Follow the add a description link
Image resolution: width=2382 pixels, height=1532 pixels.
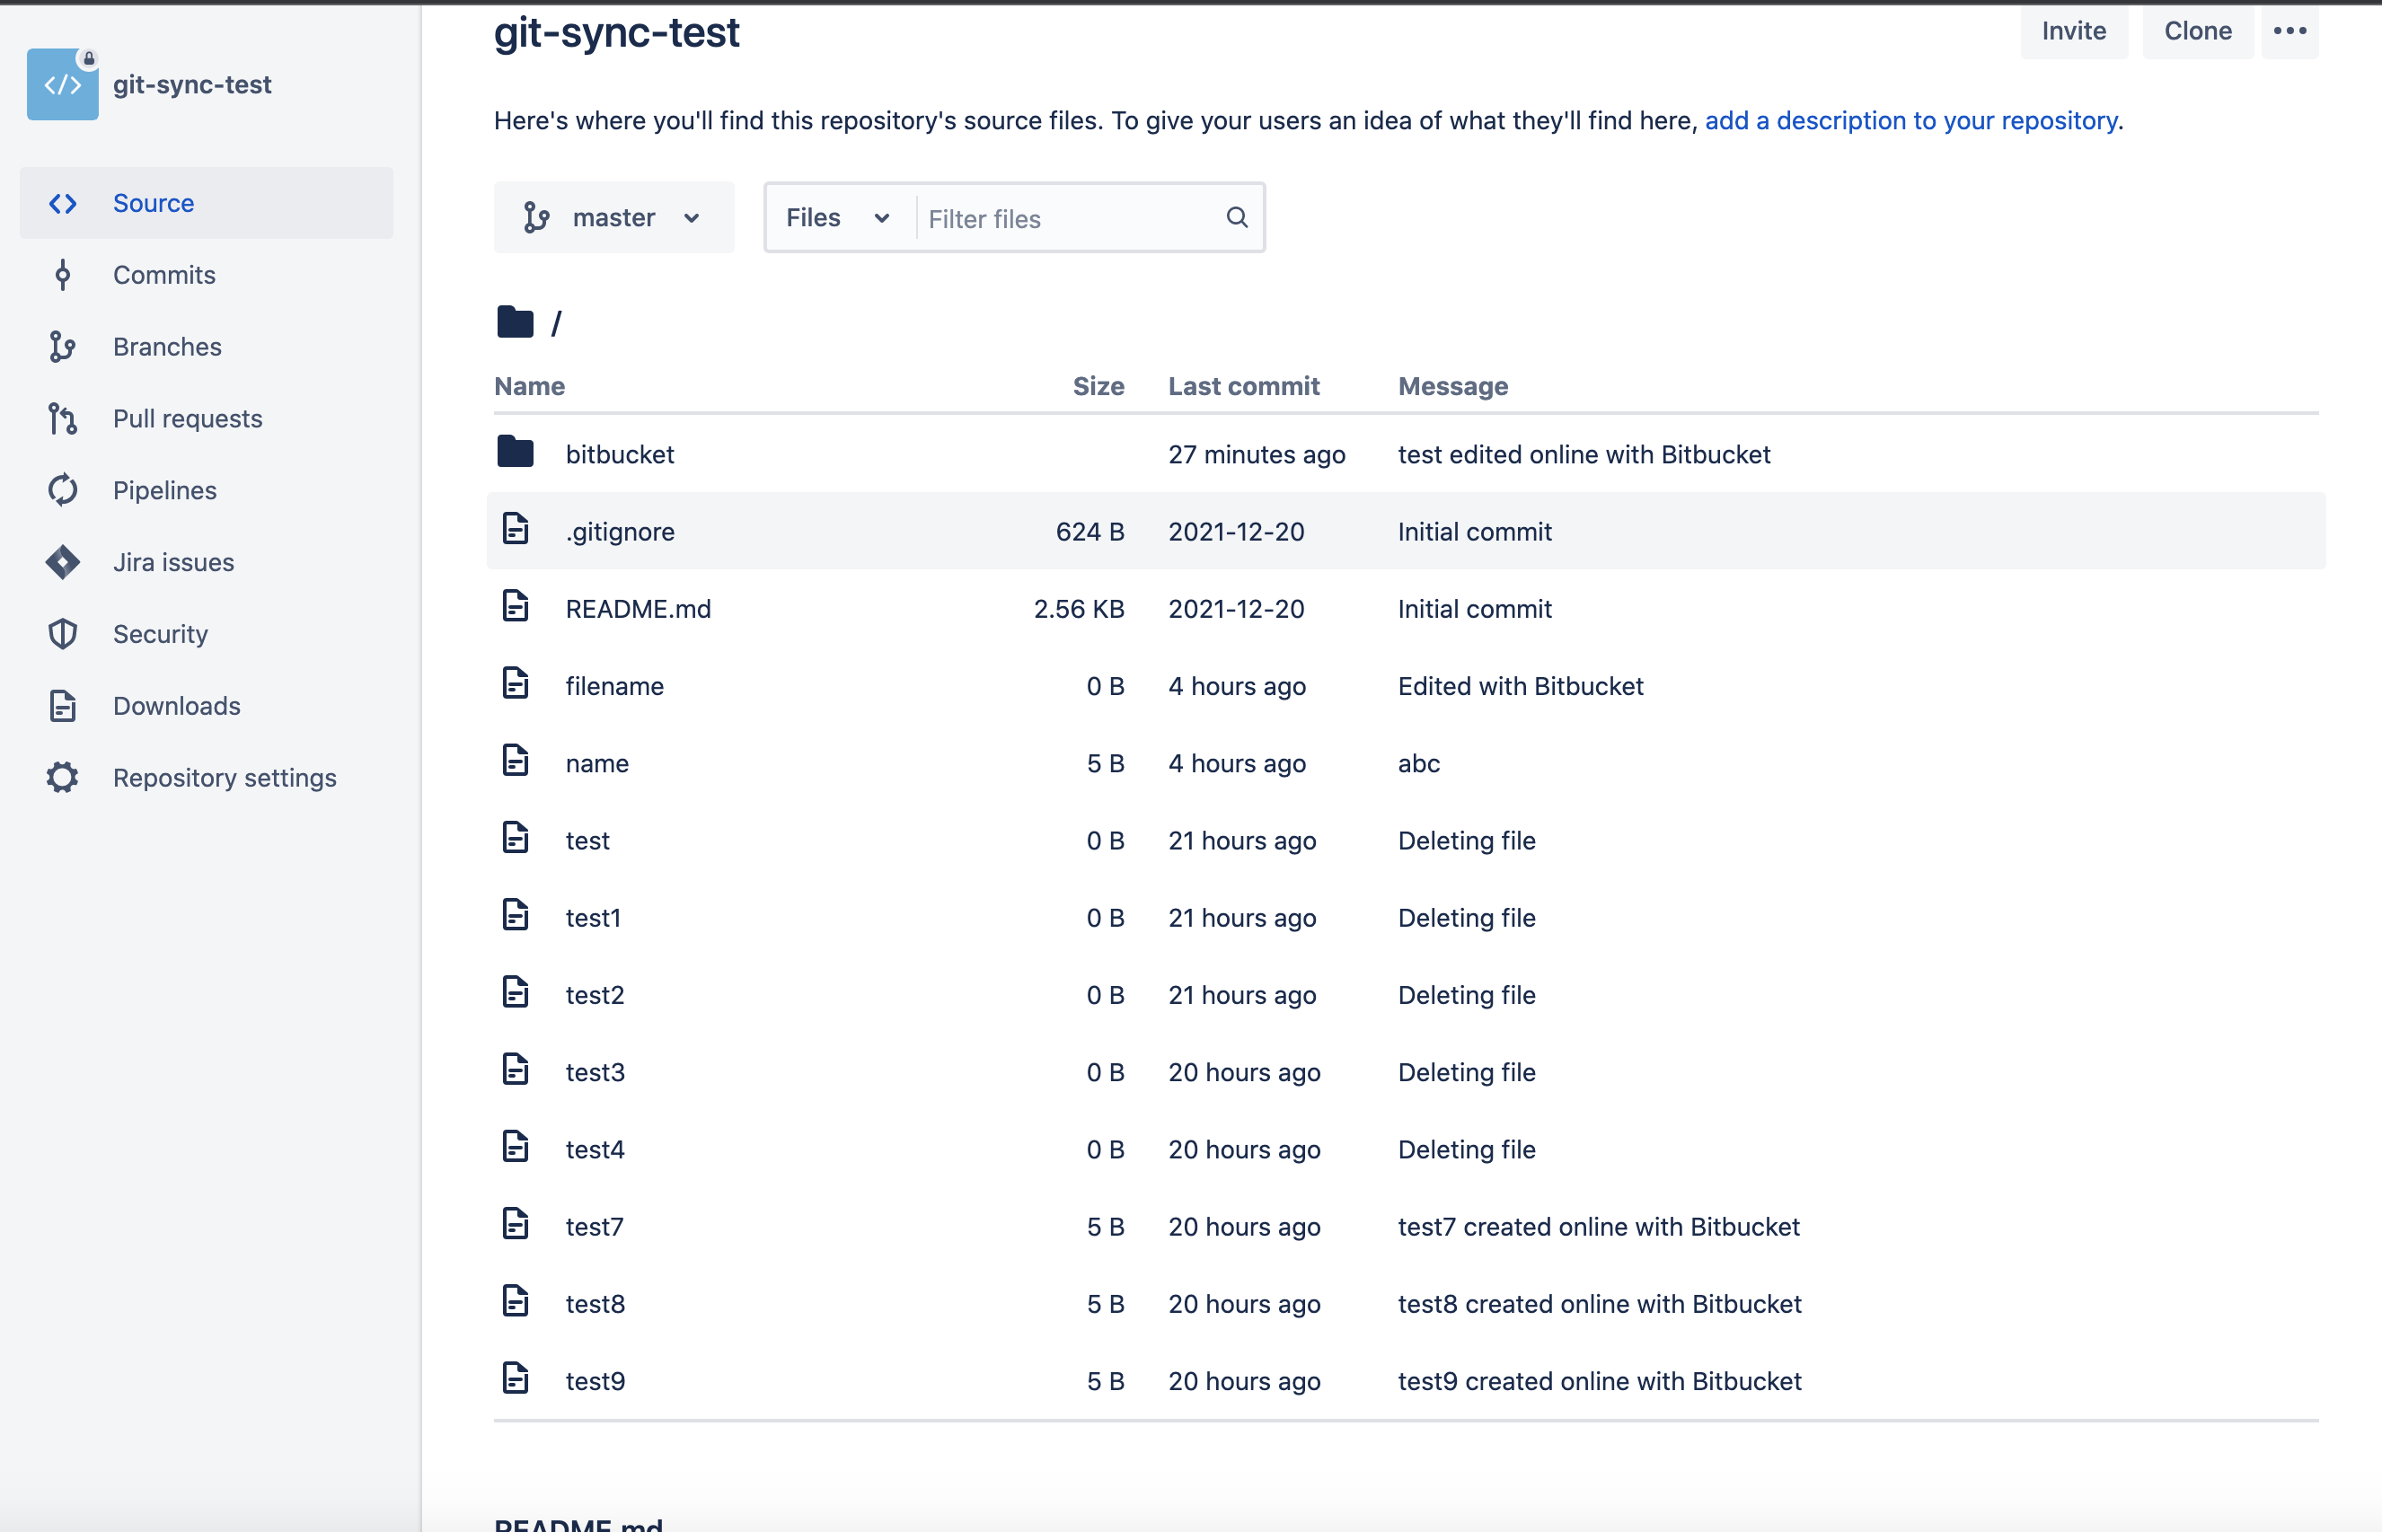click(1910, 121)
